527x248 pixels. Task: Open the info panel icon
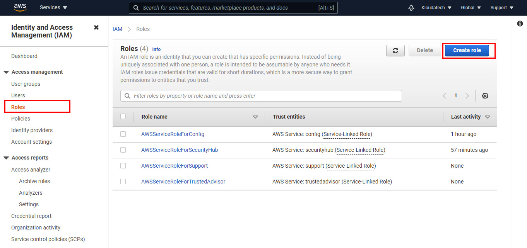click(520, 24)
